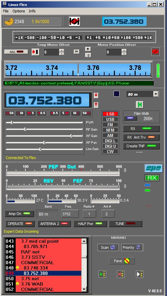Tune down 0.5 step button
Viewport: 167px width, 296px height.
click(42, 113)
